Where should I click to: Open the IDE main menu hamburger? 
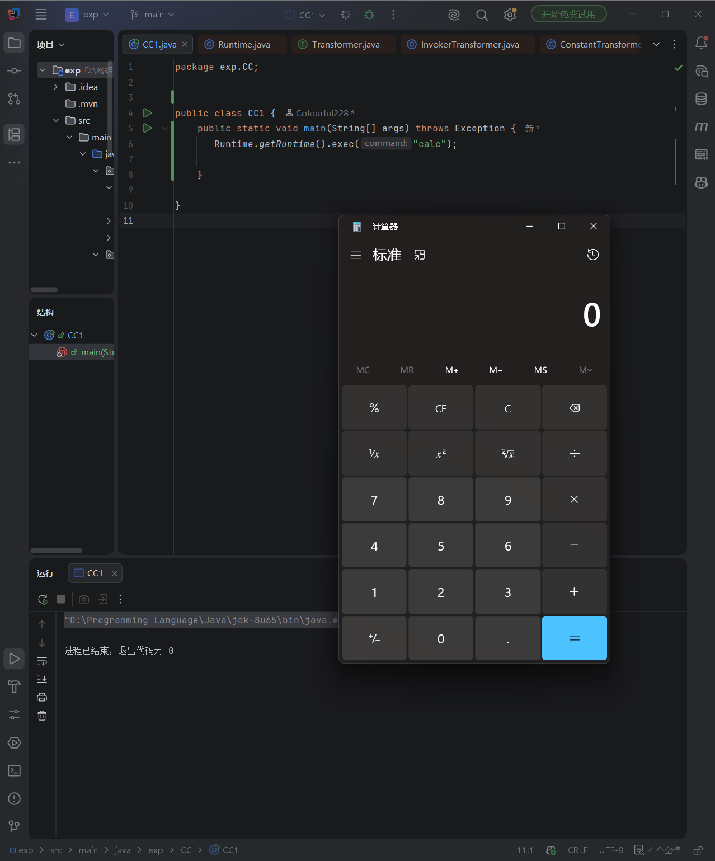[x=41, y=15]
